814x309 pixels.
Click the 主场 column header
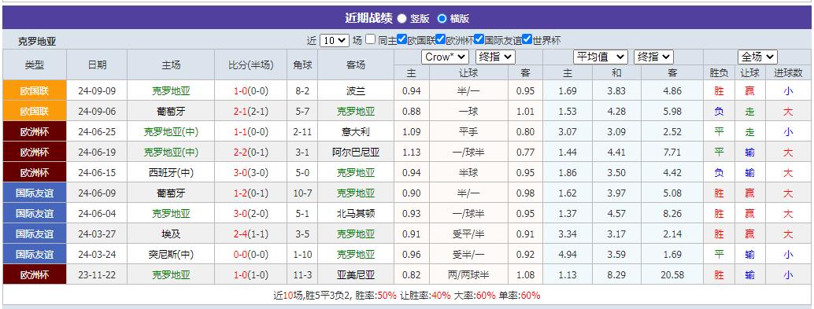[171, 64]
